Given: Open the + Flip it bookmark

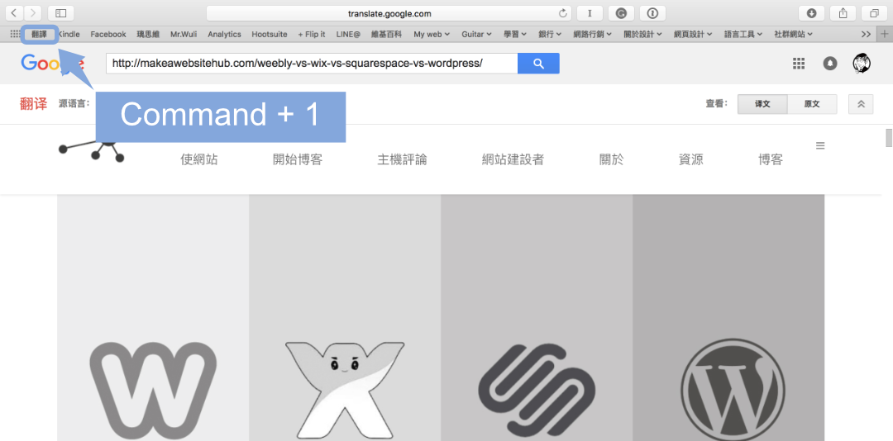Looking at the screenshot, I should point(312,34).
